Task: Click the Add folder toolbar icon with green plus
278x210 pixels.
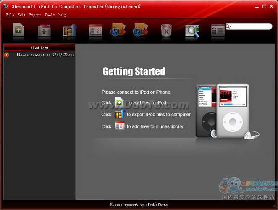Action: tap(44, 30)
